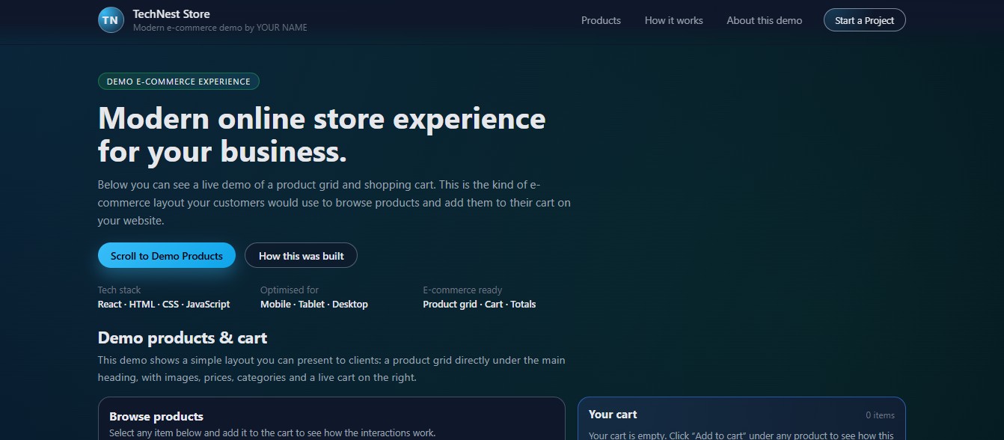Click the Demo products & cart heading
1004x440 pixels.
point(182,337)
